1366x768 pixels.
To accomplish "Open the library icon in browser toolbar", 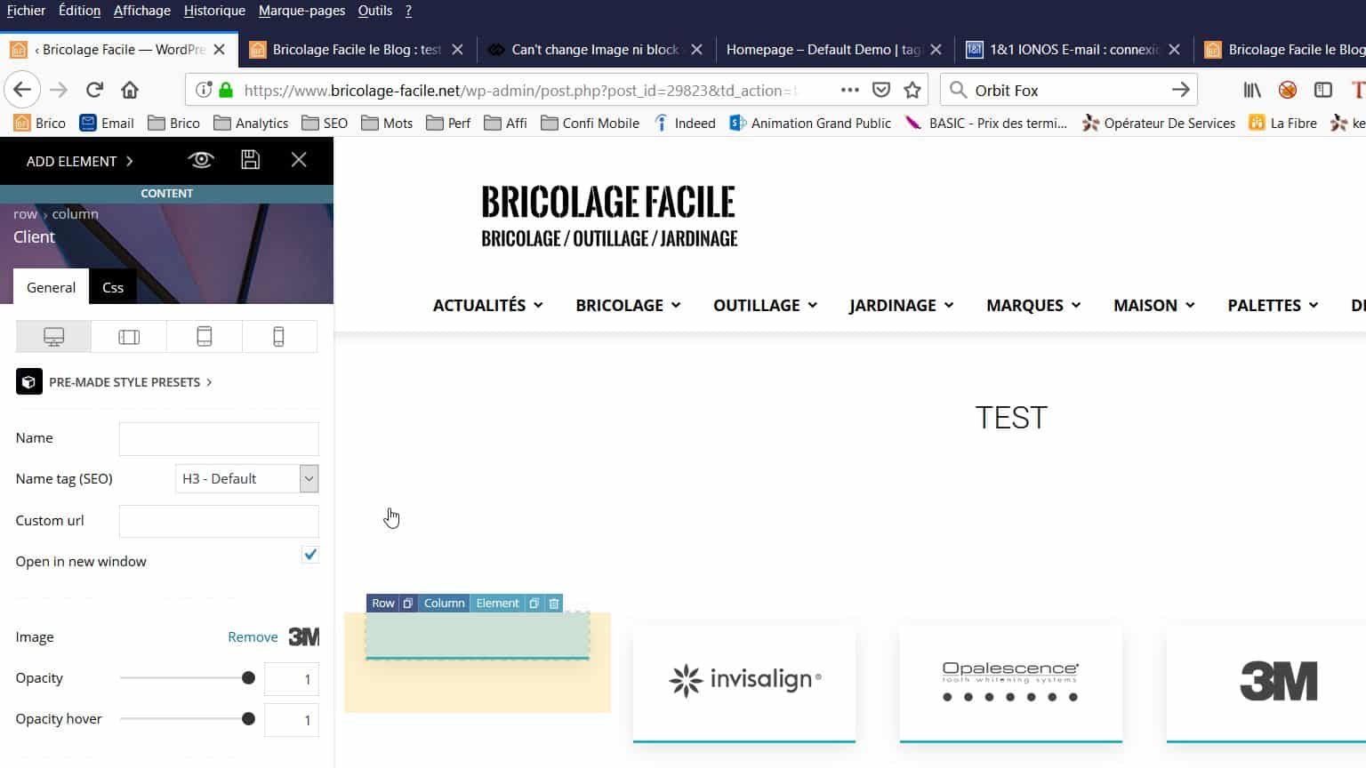I will click(x=1252, y=90).
